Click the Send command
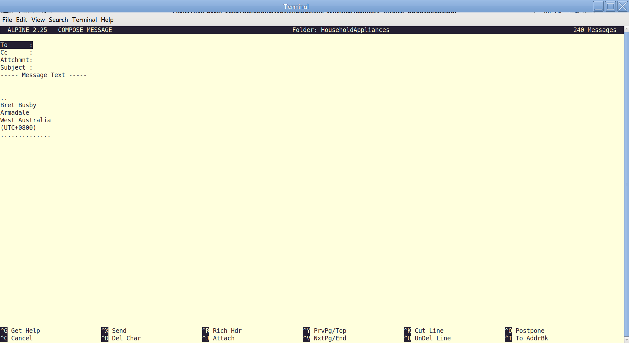Image resolution: width=629 pixels, height=343 pixels. point(119,331)
